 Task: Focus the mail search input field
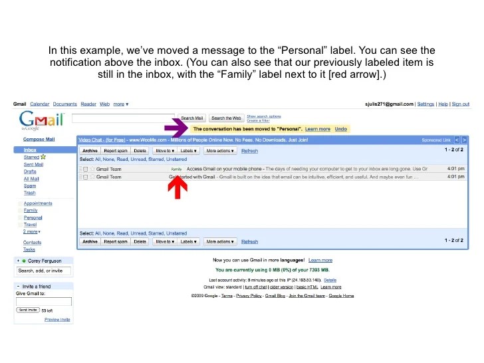pos(123,118)
